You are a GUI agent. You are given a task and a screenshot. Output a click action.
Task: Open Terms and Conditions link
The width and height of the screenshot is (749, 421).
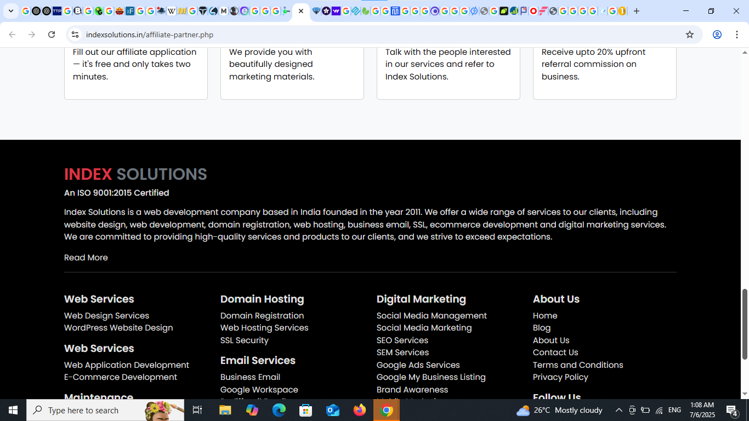click(578, 365)
